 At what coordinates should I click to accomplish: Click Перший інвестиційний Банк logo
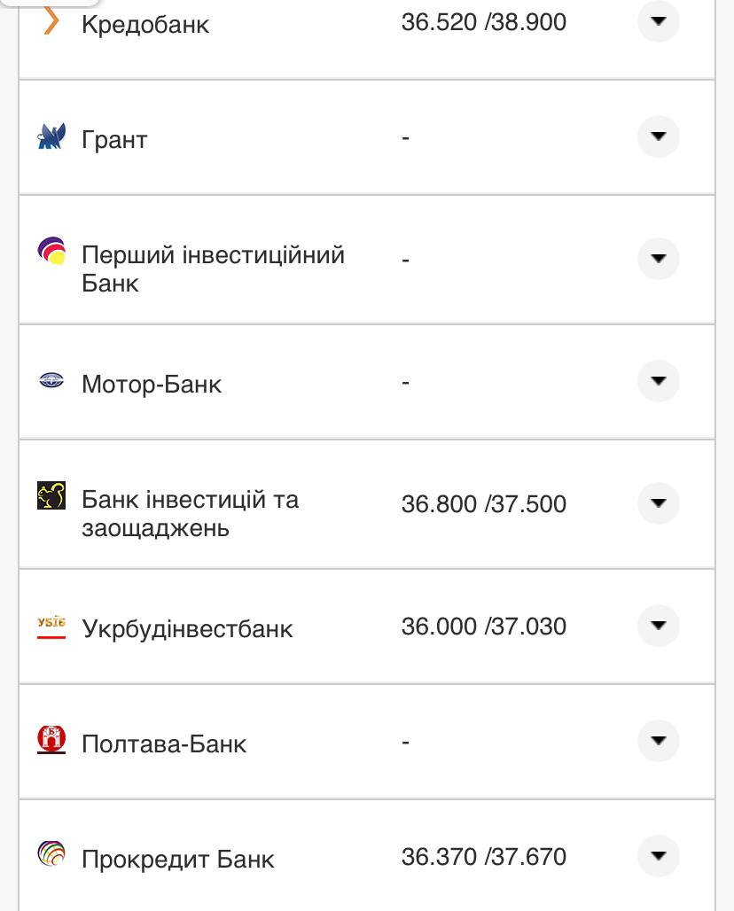(x=51, y=252)
